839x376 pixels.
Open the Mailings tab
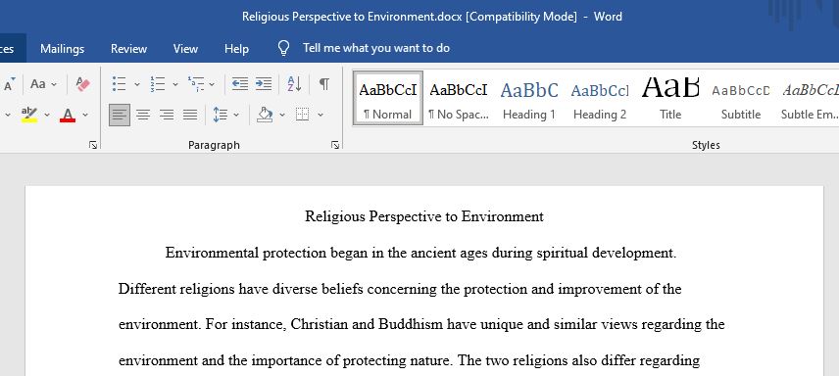(62, 49)
